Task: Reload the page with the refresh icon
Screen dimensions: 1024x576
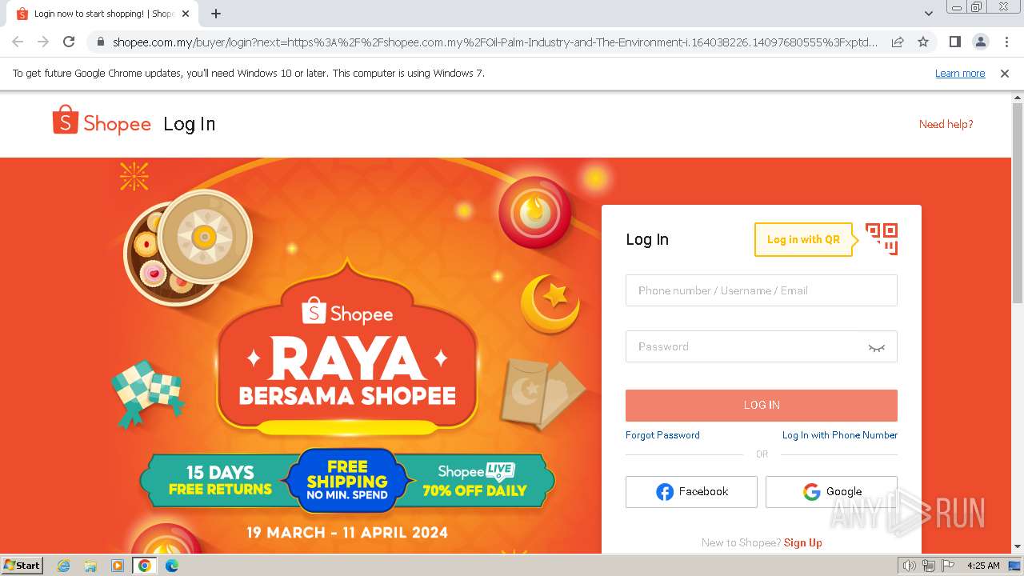Action: [69, 42]
